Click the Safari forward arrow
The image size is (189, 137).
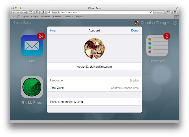pyautogui.click(x=18, y=12)
